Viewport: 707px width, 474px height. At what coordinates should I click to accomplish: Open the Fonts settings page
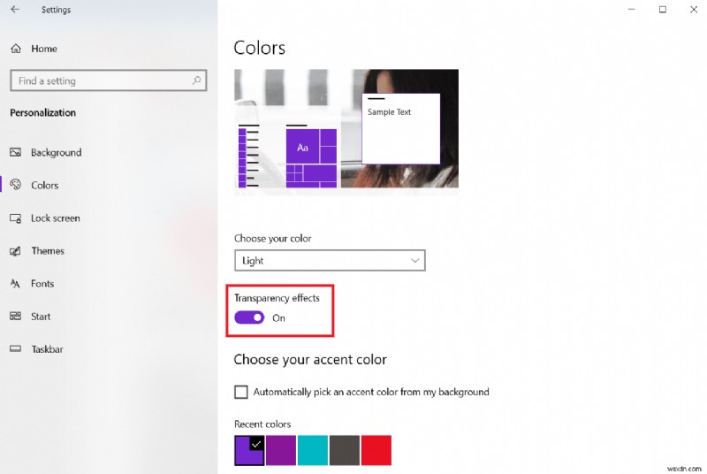tap(42, 284)
